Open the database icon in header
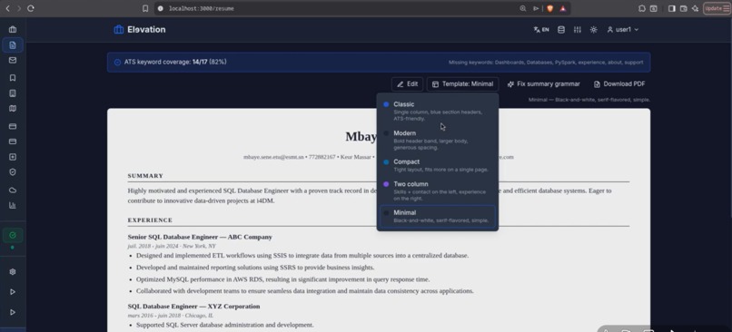 pos(561,29)
